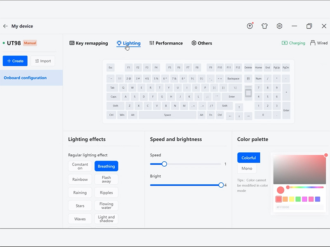
Task: Open the hexagon settings icon
Action: click(x=279, y=26)
